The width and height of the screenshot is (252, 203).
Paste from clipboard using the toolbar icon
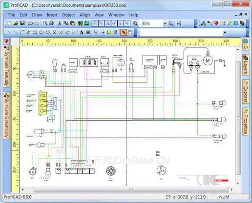pos(72,23)
